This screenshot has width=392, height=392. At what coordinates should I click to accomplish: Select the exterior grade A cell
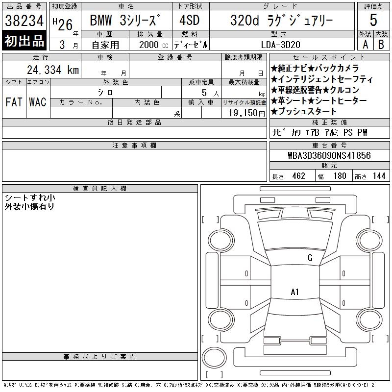pos(366,45)
